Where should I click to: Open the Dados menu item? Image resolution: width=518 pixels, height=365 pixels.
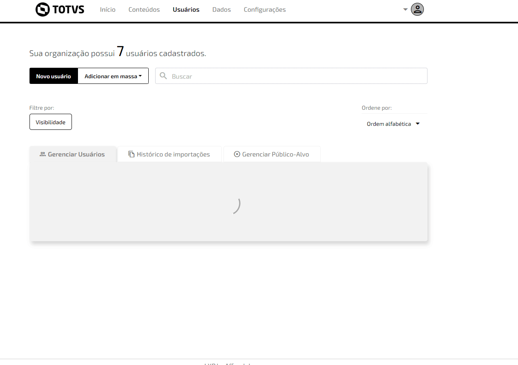221,10
